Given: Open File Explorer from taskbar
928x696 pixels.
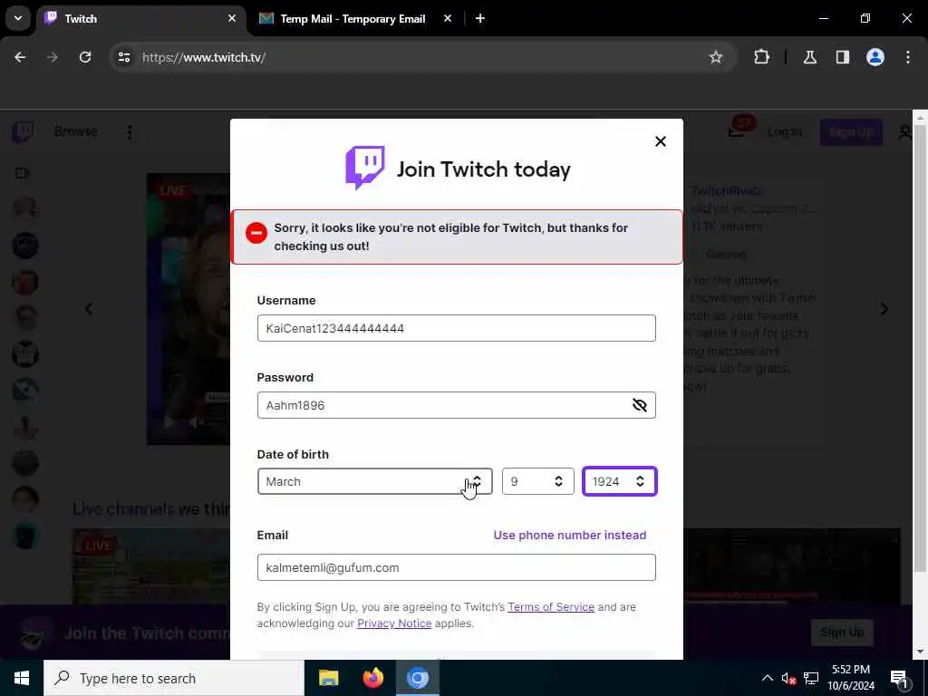Looking at the screenshot, I should coord(328,678).
